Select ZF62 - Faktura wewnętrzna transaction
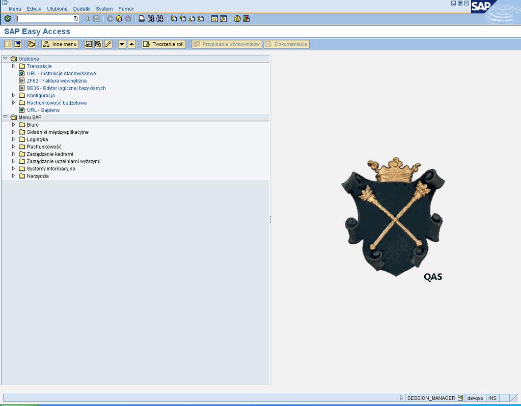This screenshot has width=521, height=406. (57, 81)
